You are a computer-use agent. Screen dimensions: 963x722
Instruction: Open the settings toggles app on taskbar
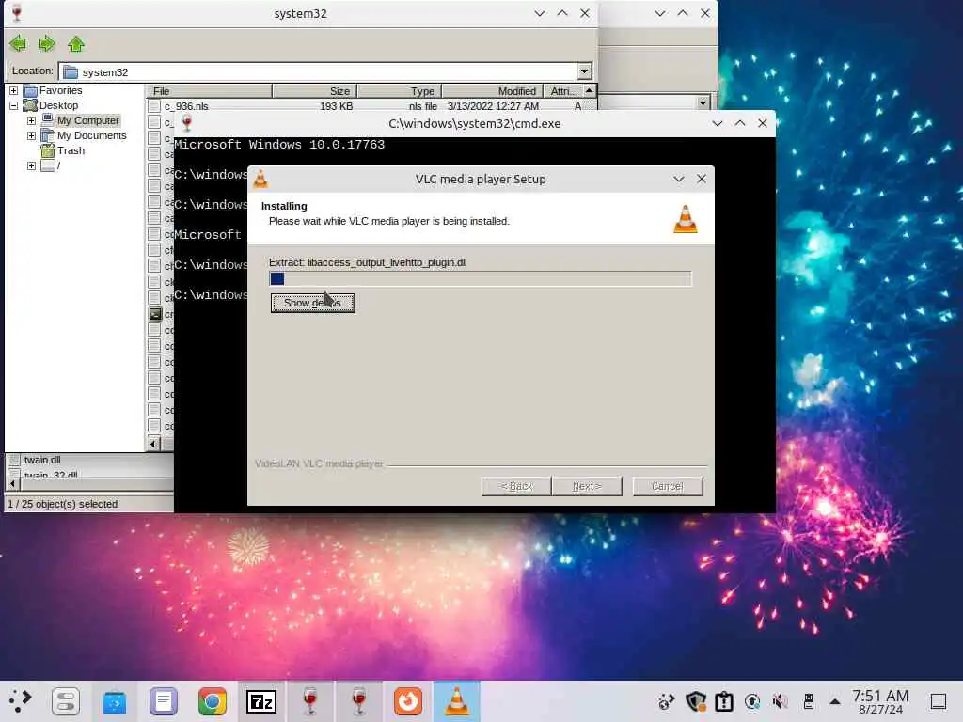point(66,701)
